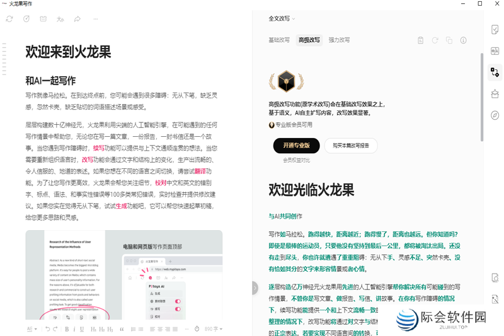Screen dimensions: 504x336
Task: Click the rewrite panel vertical scrollbar
Action: [x=482, y=97]
